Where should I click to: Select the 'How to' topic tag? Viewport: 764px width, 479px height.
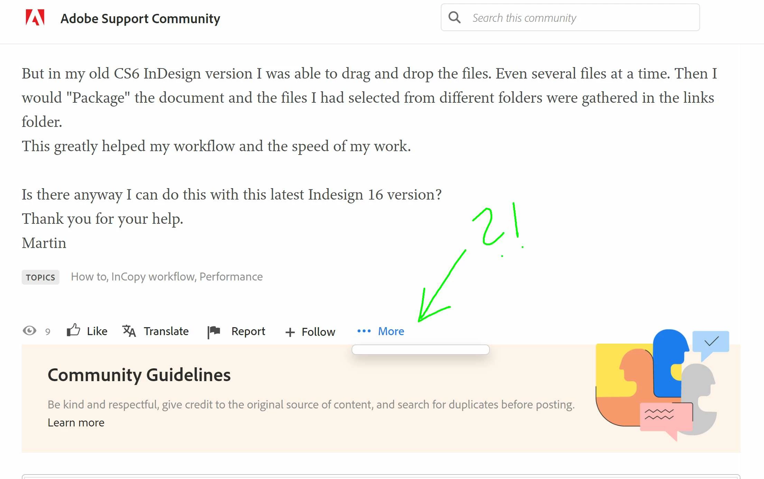pos(89,277)
